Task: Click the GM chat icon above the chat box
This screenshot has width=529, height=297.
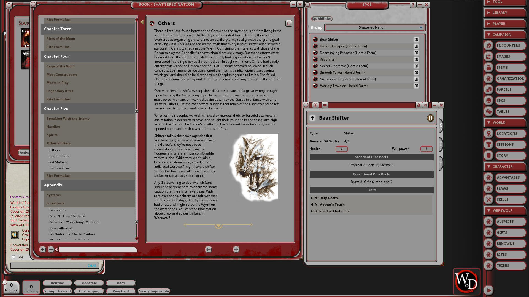Action: point(14,257)
